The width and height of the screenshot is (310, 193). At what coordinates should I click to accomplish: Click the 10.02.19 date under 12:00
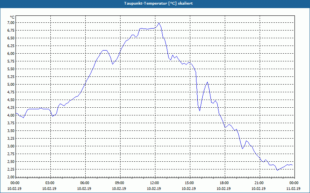click(x=154, y=189)
